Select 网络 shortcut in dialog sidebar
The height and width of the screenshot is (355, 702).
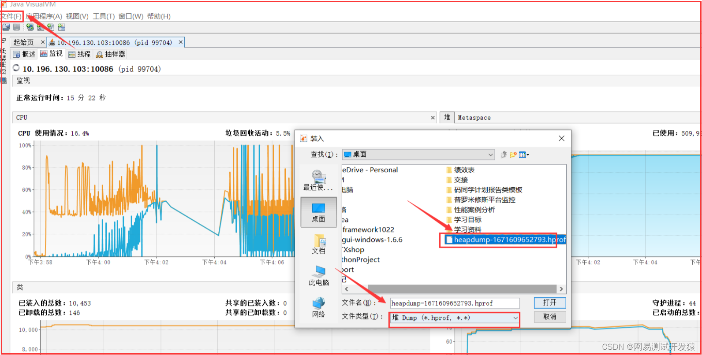[318, 307]
